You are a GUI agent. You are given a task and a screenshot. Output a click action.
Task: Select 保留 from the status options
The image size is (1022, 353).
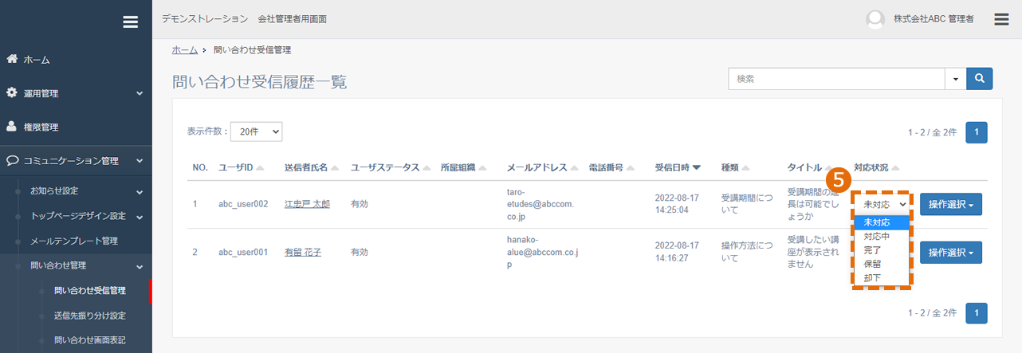872,264
